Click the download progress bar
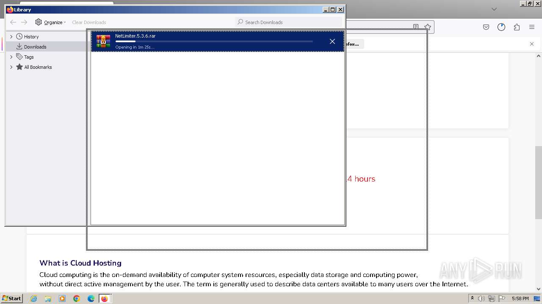The width and height of the screenshot is (542, 304). click(x=214, y=41)
